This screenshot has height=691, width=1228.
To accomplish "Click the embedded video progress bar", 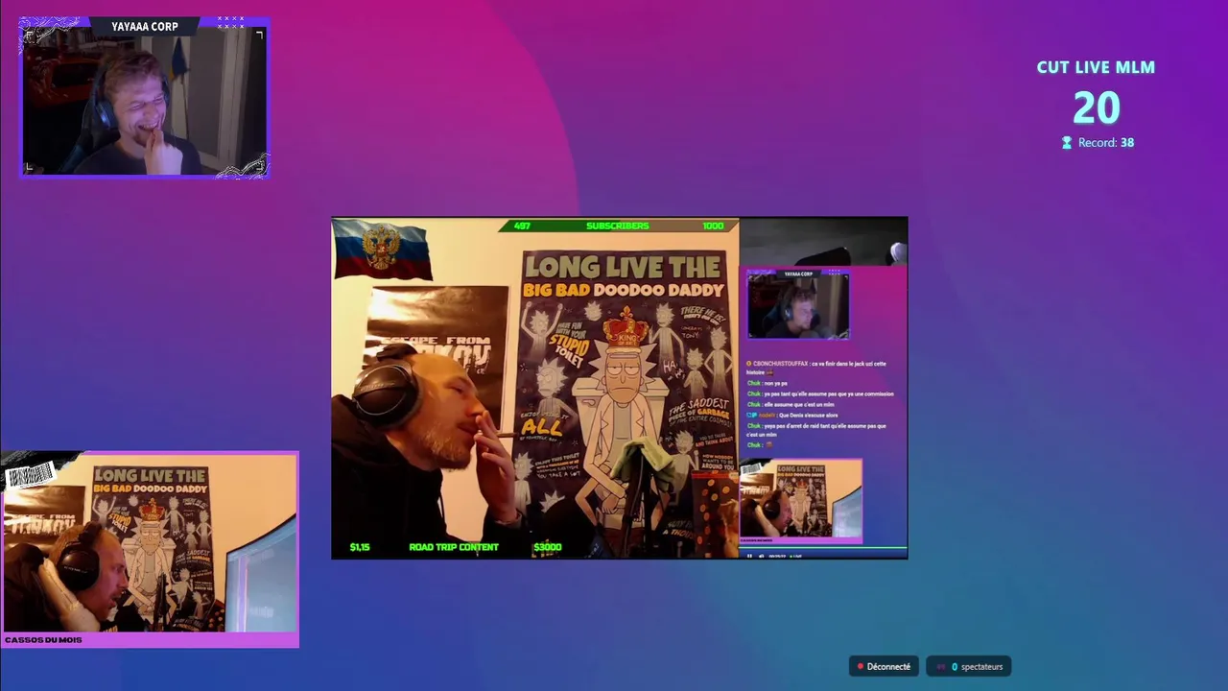I will [x=823, y=549].
